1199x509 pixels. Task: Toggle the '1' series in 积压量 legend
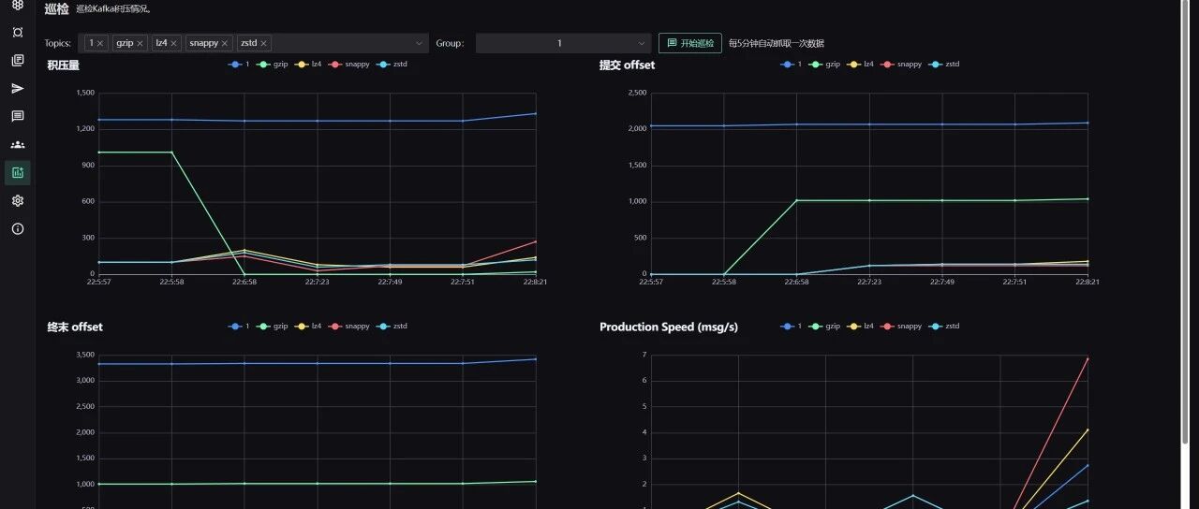239,65
